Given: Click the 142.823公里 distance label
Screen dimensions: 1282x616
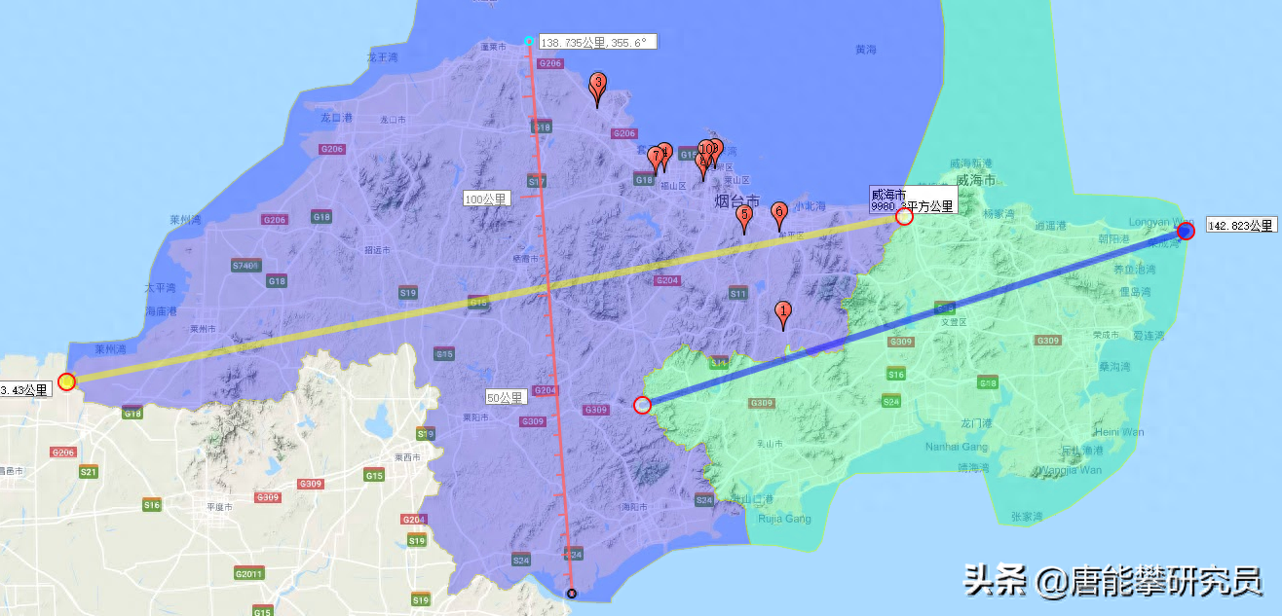Looking at the screenshot, I should click(1241, 225).
